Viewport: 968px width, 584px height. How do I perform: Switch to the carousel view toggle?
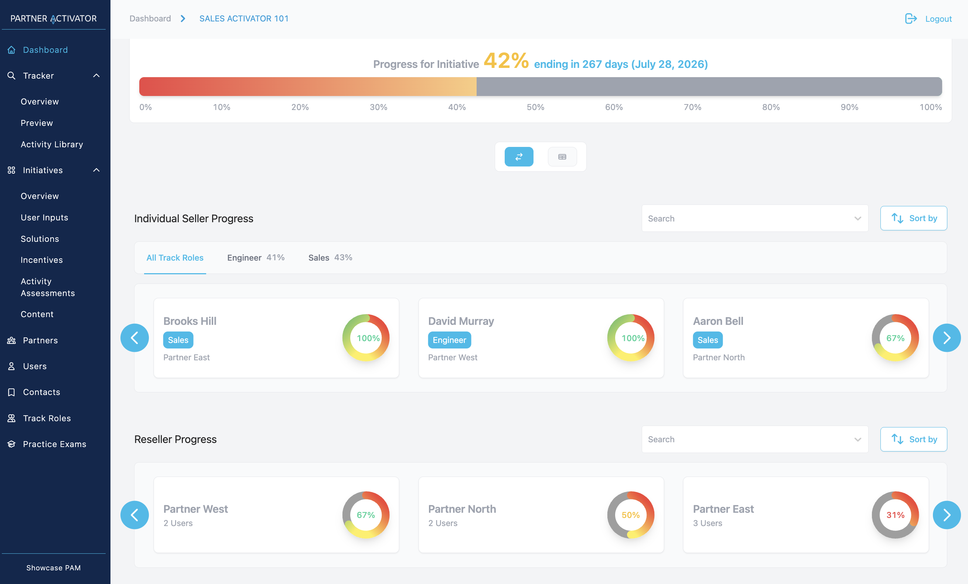pyautogui.click(x=519, y=157)
